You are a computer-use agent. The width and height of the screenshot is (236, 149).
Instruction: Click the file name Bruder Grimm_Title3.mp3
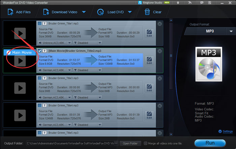(63, 78)
